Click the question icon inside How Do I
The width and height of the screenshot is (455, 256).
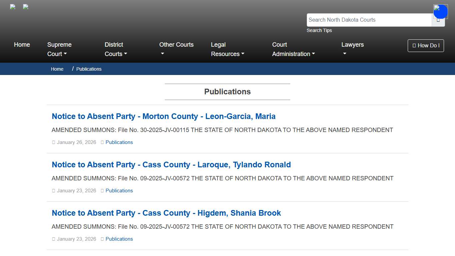414,46
